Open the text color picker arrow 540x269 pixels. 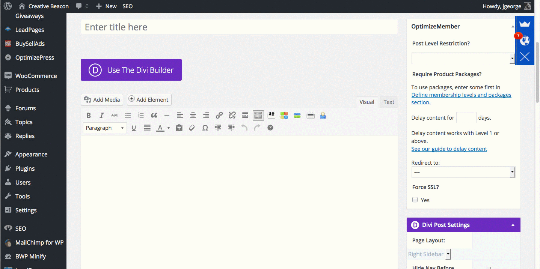(x=168, y=128)
